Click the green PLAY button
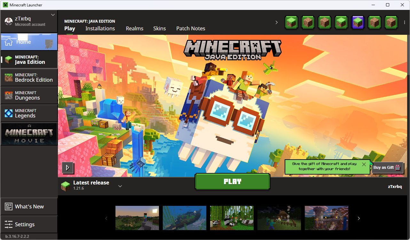The width and height of the screenshot is (410, 240). coord(233,182)
